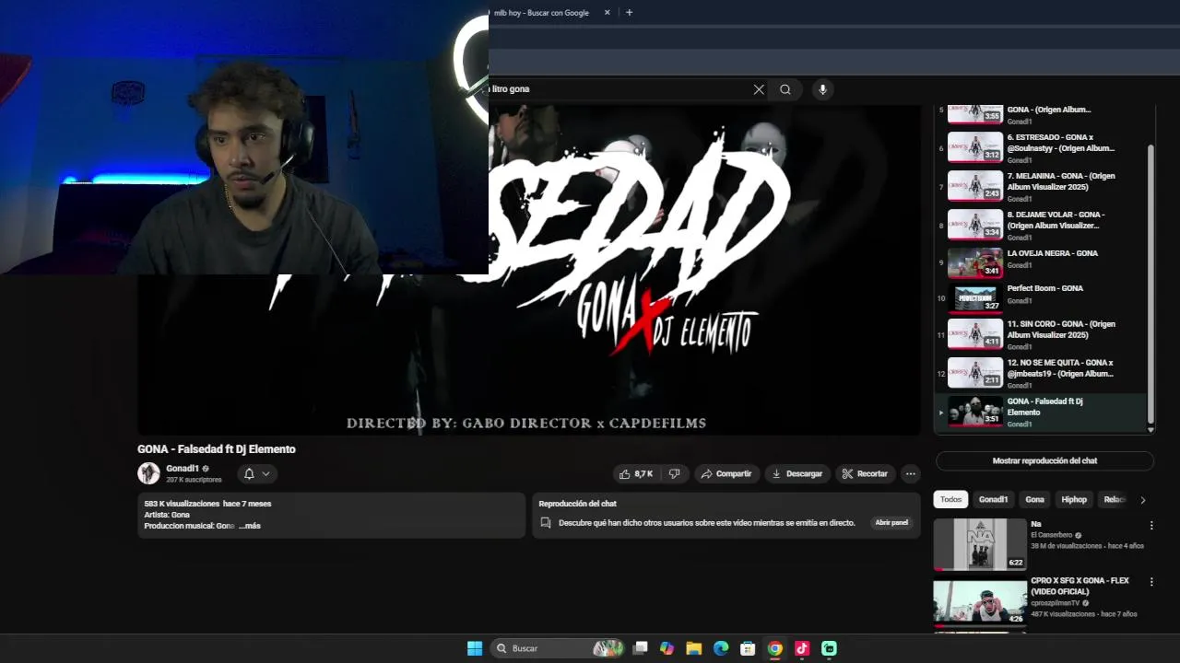
Task: Open Microsoft Edge from the taskbar
Action: 721,648
